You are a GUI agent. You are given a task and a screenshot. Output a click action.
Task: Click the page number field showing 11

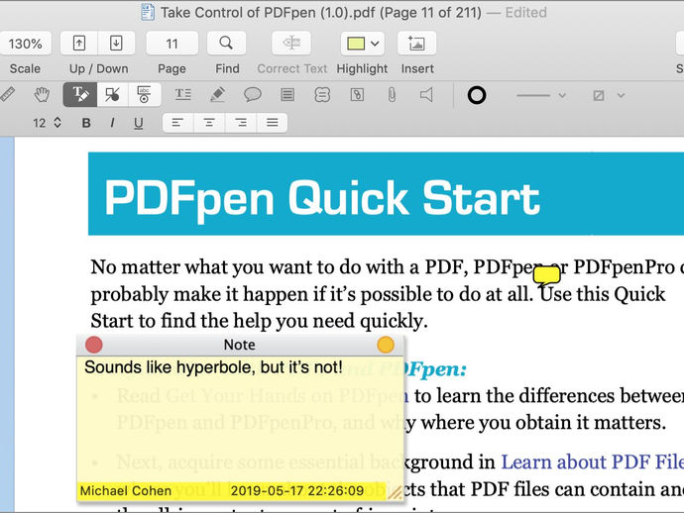click(171, 44)
